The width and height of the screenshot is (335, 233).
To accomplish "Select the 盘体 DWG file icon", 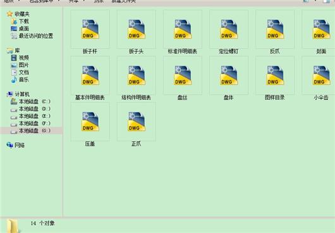I will click(x=229, y=75).
